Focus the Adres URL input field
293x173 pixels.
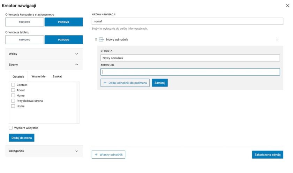pyautogui.click(x=190, y=72)
